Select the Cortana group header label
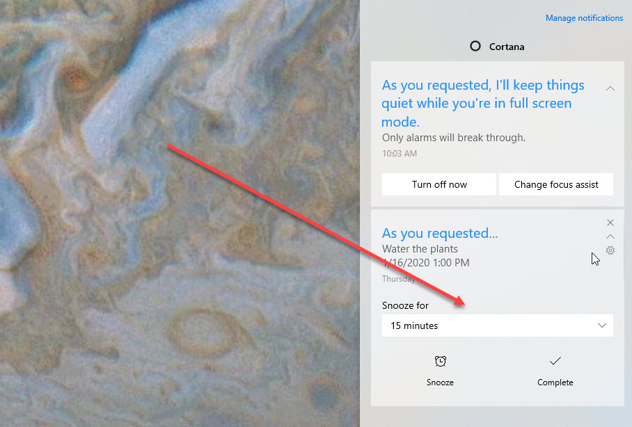 pyautogui.click(x=507, y=47)
